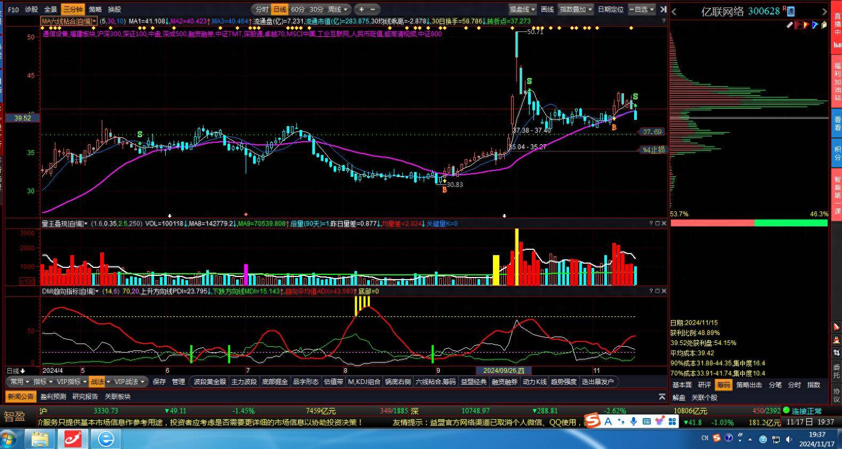Image resolution: width=842 pixels, height=449 pixels.
Task: Open Windows Explorer folder from taskbar
Action: 41,439
